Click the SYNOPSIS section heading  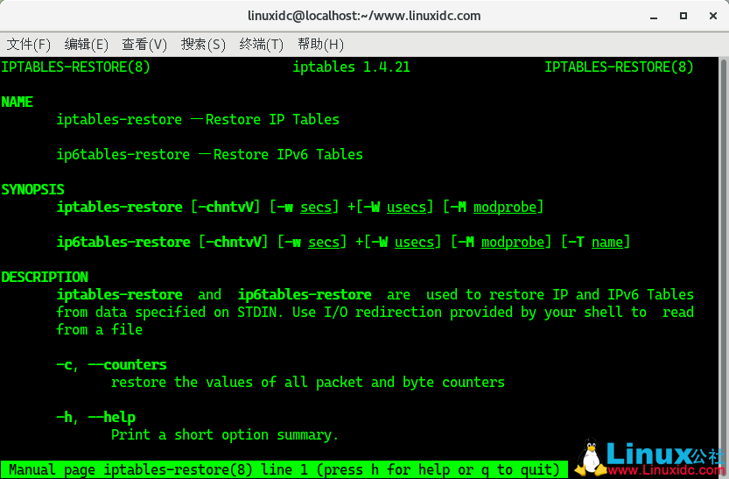32,189
